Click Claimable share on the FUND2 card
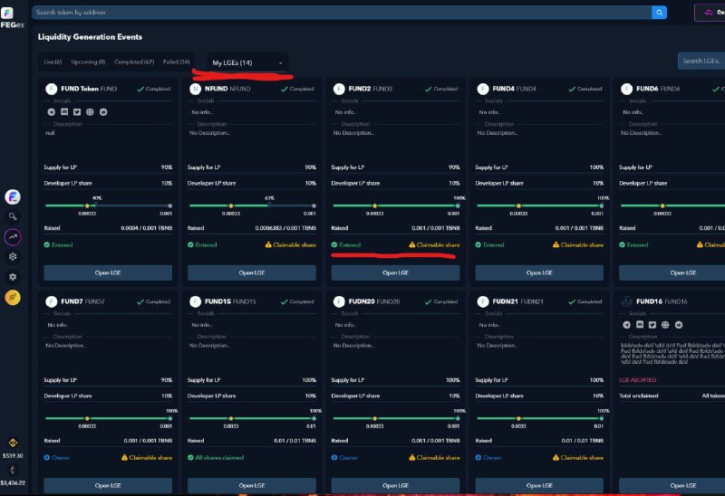This screenshot has height=496, width=725. pyautogui.click(x=435, y=244)
